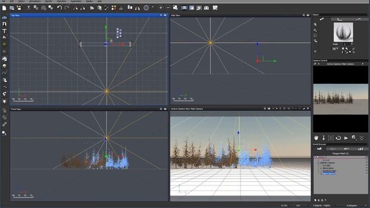Click previous camera arrow in Camera Control

[x=319, y=64]
